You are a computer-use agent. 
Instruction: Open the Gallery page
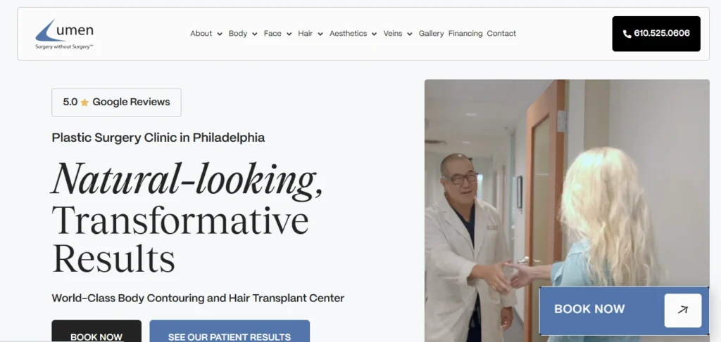click(x=432, y=34)
